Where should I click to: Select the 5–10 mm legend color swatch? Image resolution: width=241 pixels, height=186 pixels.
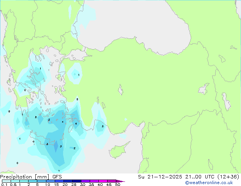[x=41, y=181]
